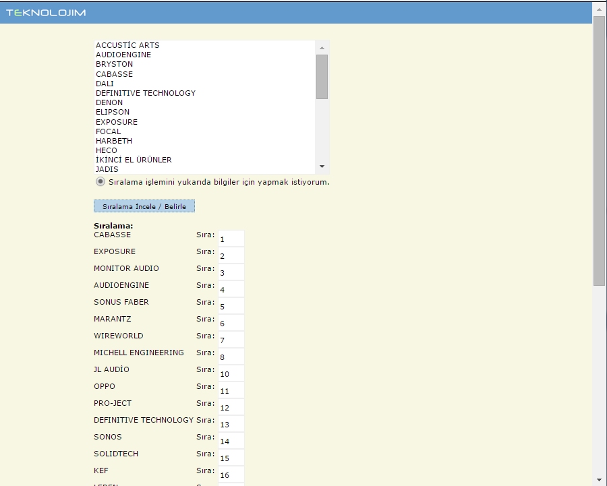Click MICHELL ENGINEERING label

click(x=138, y=353)
